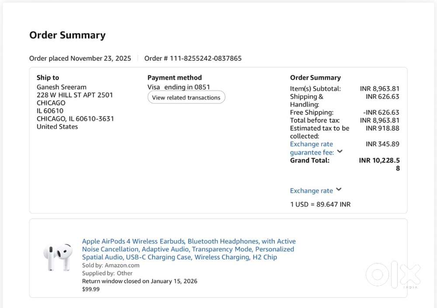Open the Exchange rate link
437x308 pixels.
311,191
